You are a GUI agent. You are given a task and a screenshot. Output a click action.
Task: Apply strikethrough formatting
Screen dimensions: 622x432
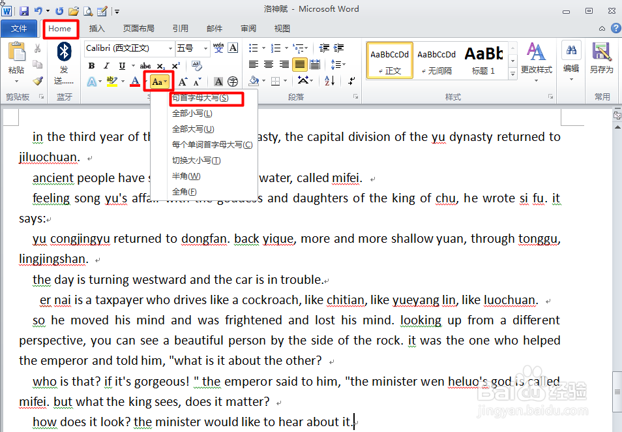(145, 66)
